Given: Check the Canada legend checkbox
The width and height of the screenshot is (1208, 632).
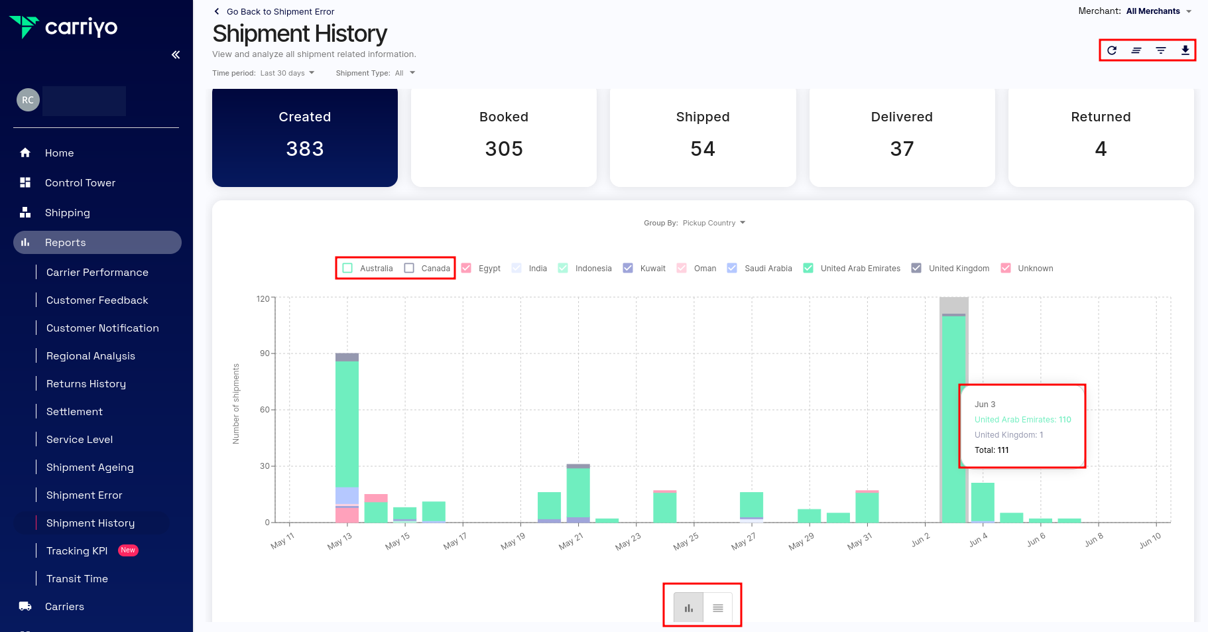Looking at the screenshot, I should pyautogui.click(x=409, y=268).
